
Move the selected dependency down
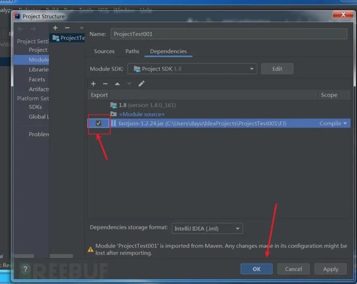click(x=129, y=84)
